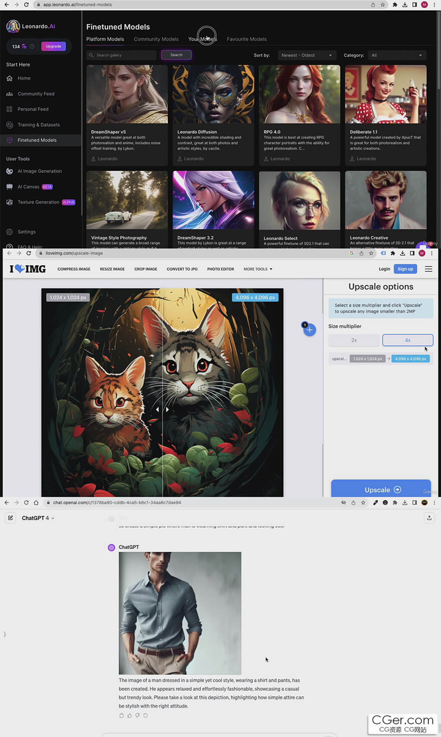Switch to the Community Models tab
Viewport: 441px width, 737px height.
coord(156,39)
